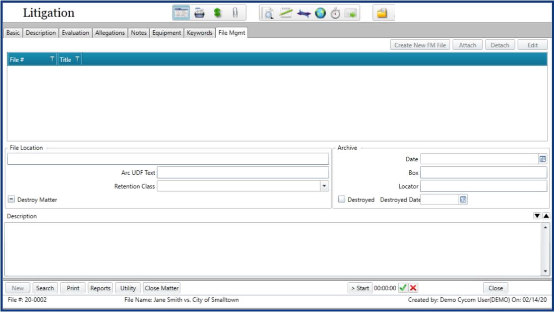Click the Edit button
Image resolution: width=554 pixels, height=312 pixels.
click(532, 45)
